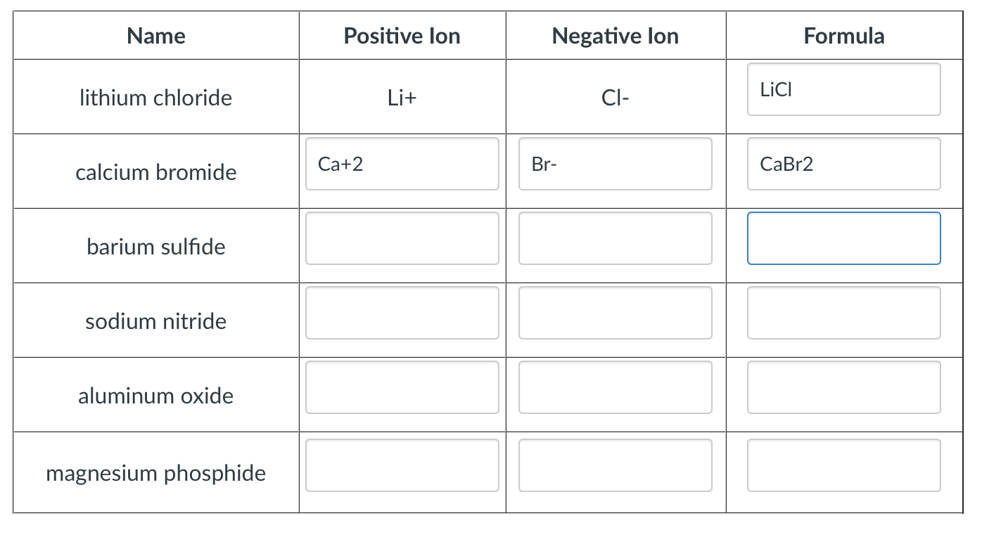
Task: Click the calcium bromide name cell
Action: pyautogui.click(x=155, y=172)
